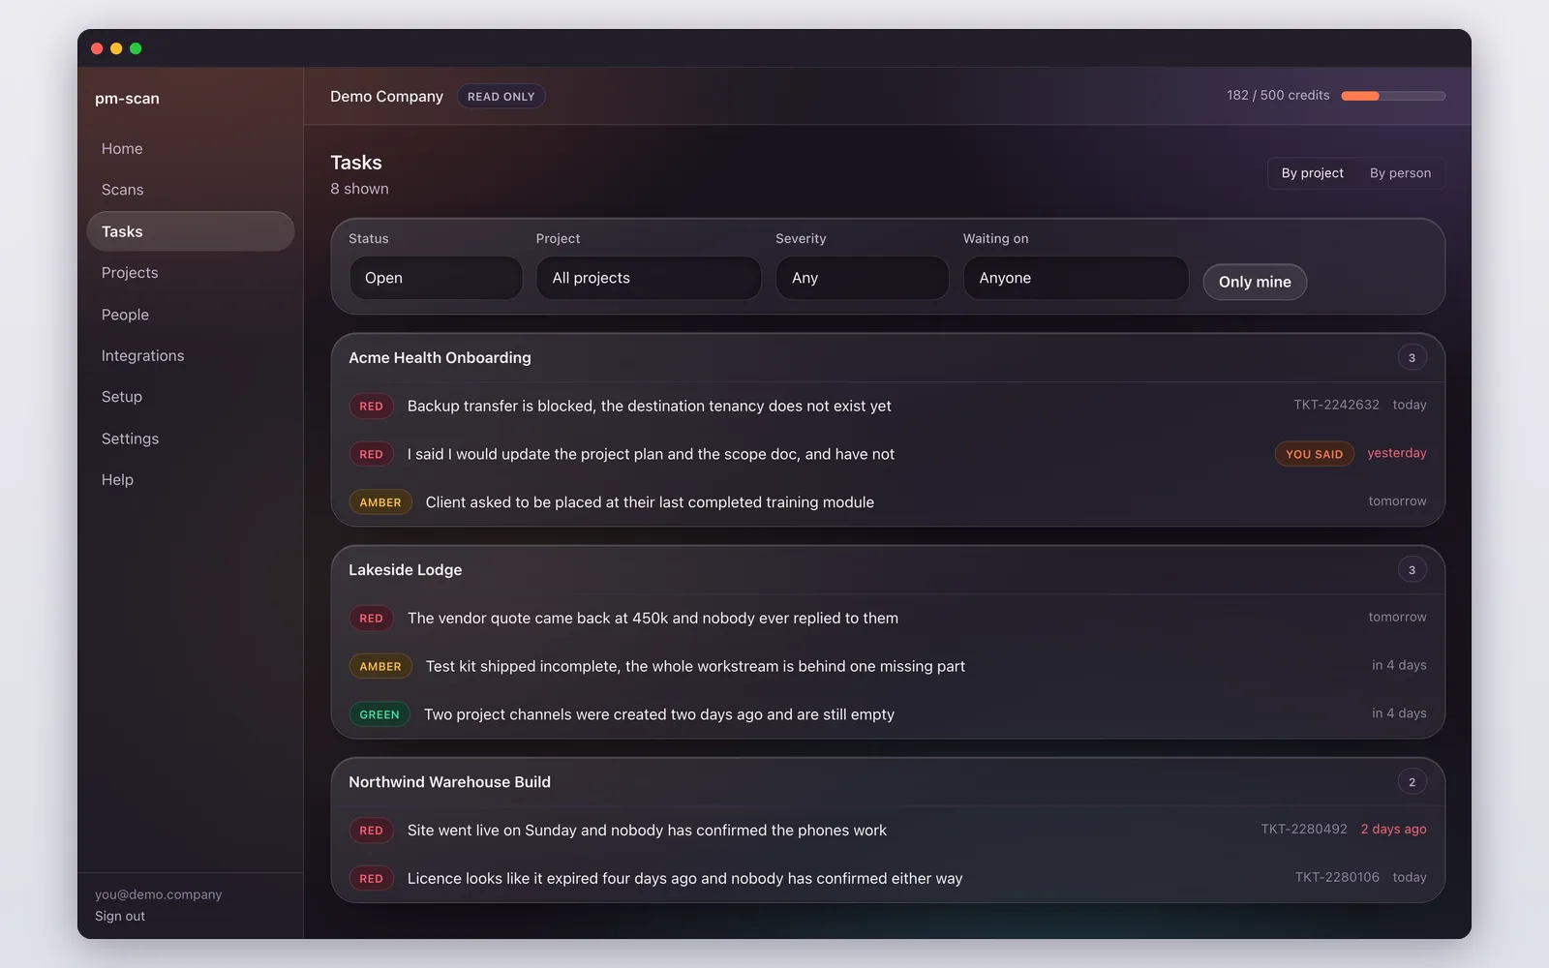Go to Home in sidebar

[x=191, y=148]
